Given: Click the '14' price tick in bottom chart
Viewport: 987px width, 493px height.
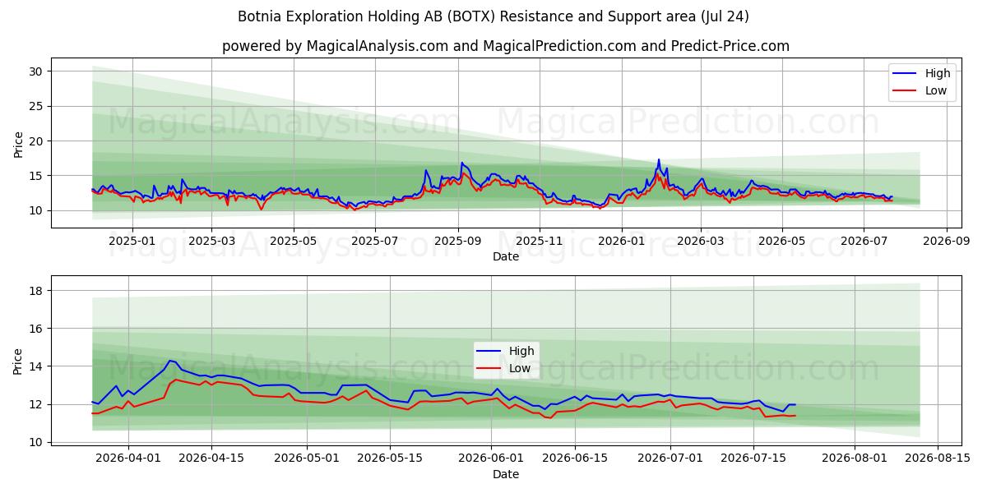Looking at the screenshot, I should (37, 366).
